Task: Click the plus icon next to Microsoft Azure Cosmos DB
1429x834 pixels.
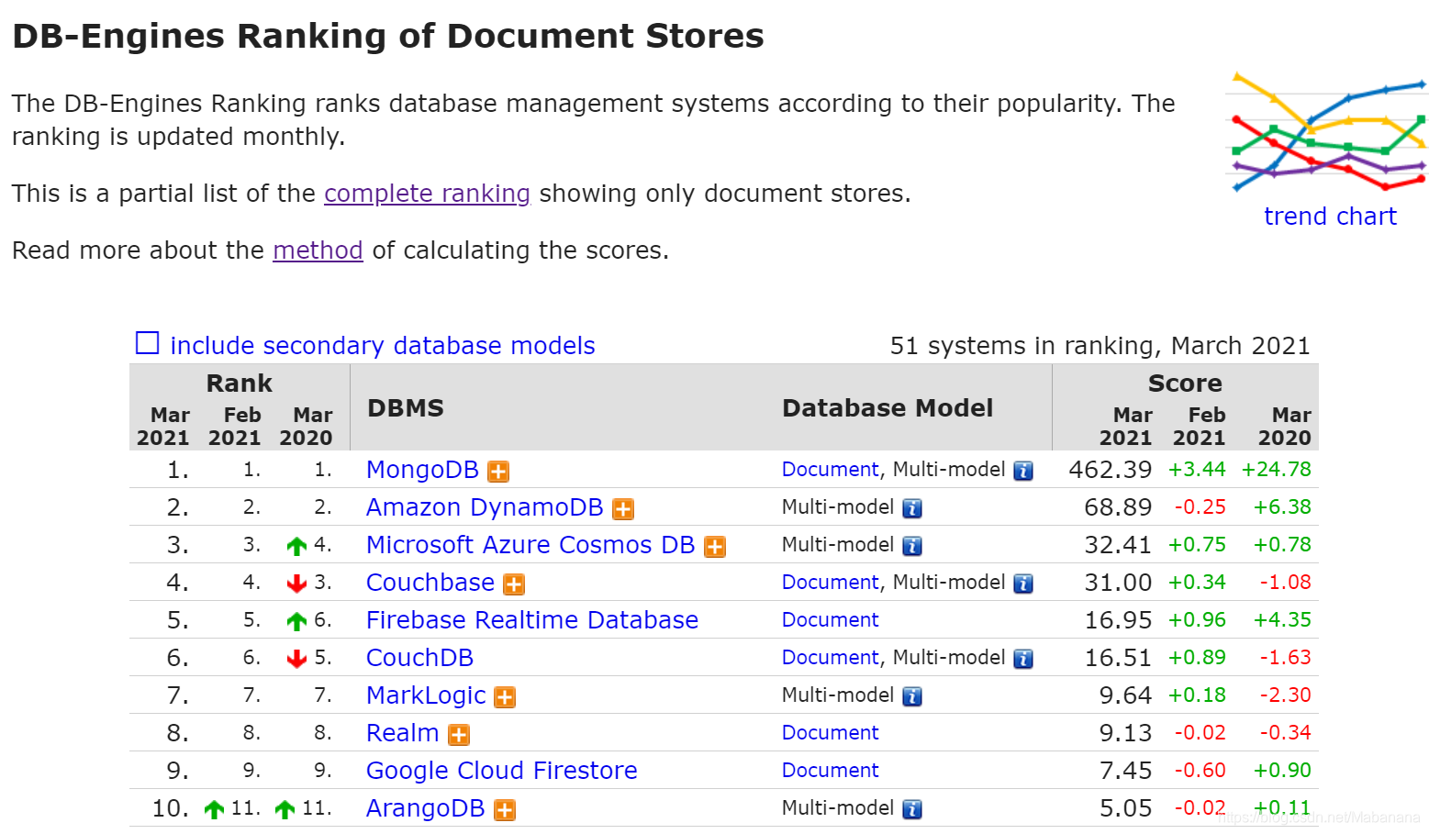Action: tap(715, 547)
